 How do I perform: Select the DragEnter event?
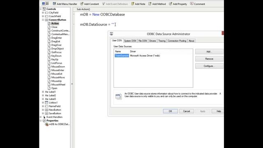click(x=57, y=38)
